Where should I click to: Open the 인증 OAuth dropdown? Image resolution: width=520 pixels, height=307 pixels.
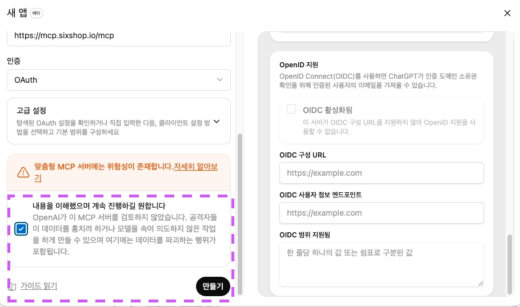119,80
